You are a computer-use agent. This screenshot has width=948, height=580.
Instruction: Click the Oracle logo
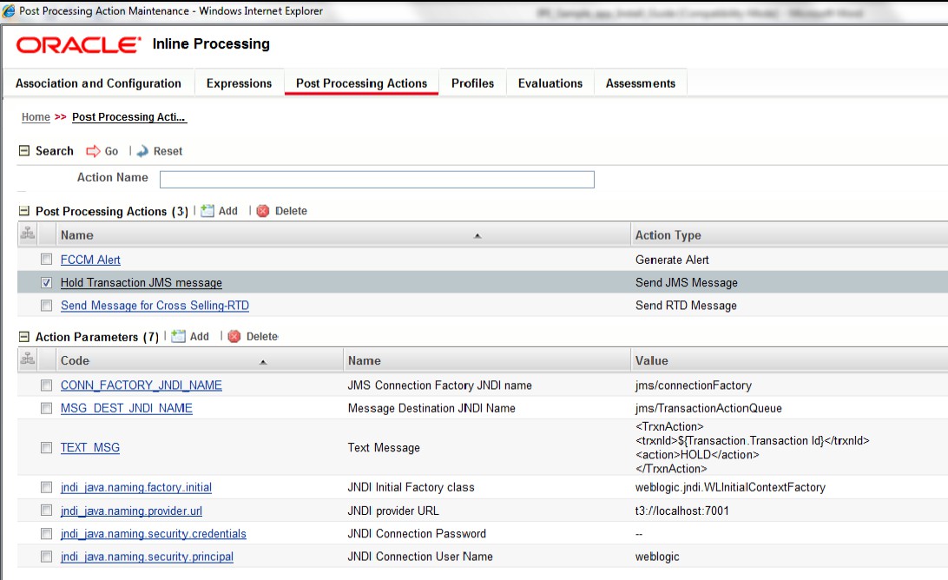[x=79, y=45]
